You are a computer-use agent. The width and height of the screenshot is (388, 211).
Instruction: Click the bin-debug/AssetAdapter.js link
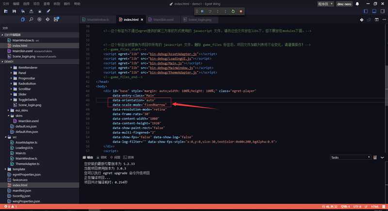click(173, 54)
